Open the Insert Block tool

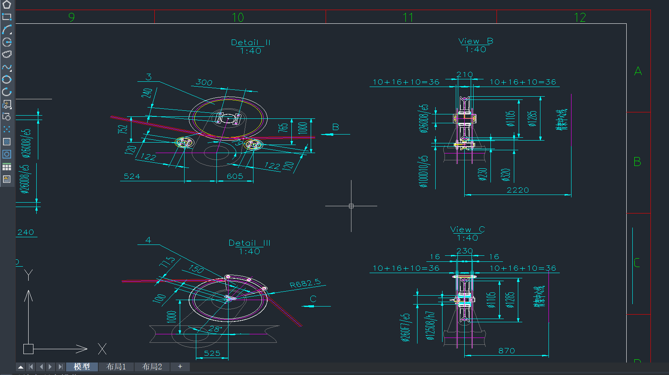click(x=7, y=104)
